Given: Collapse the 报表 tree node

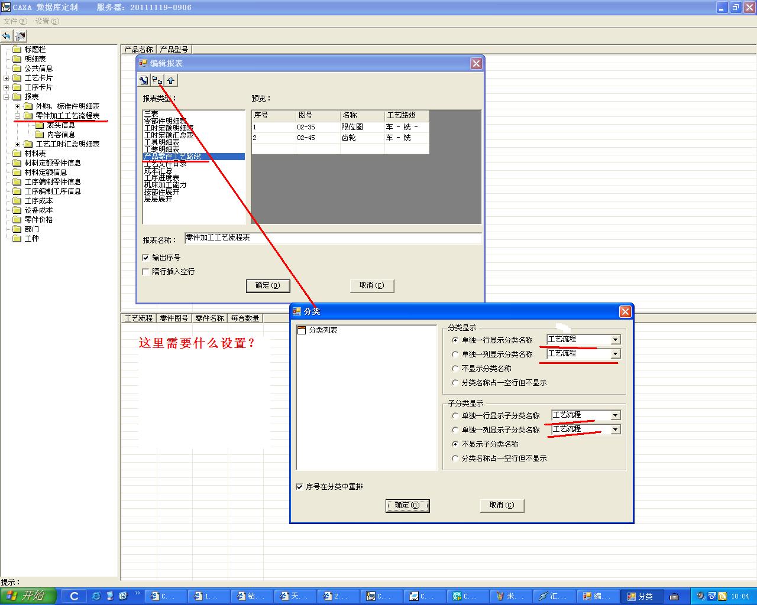Looking at the screenshot, I should pos(7,97).
